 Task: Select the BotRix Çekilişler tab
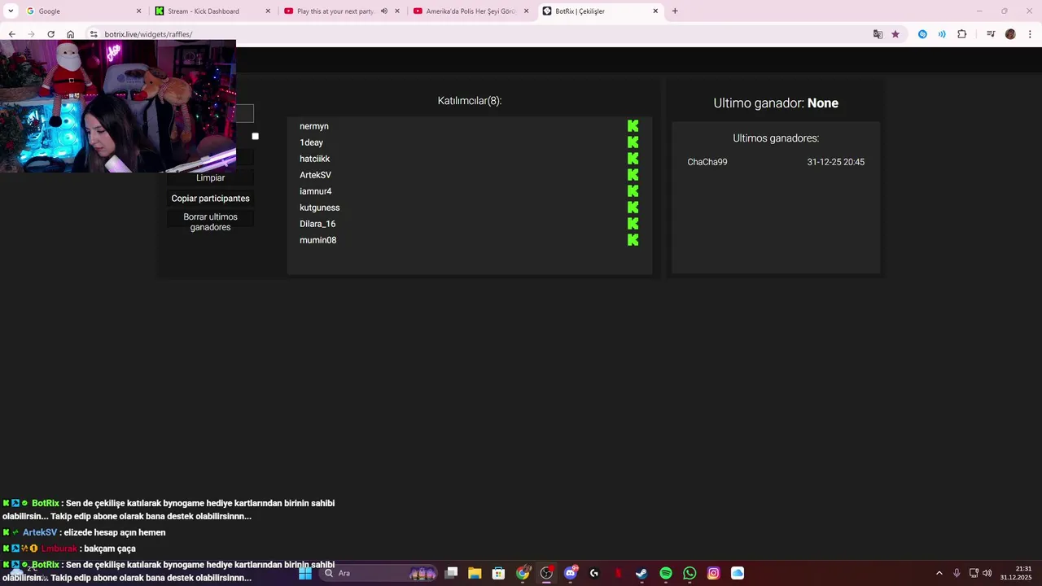click(600, 11)
